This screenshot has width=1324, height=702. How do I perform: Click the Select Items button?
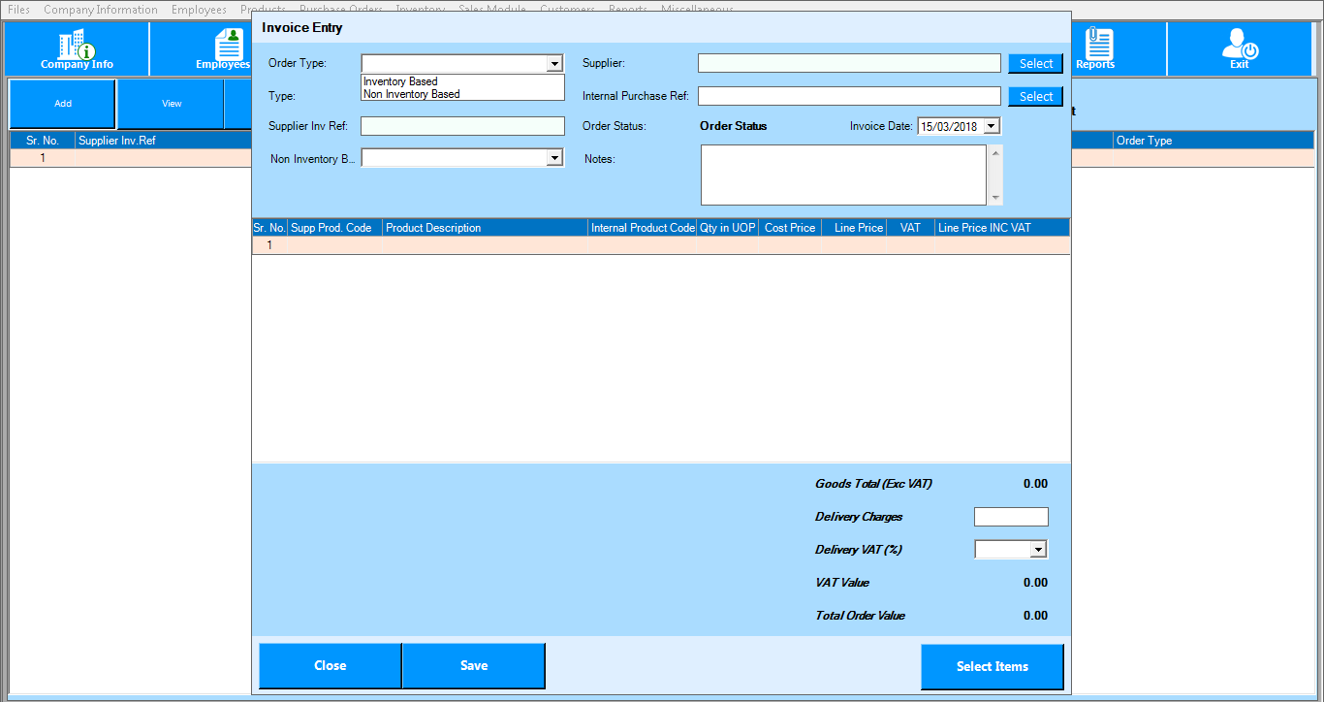tap(992, 667)
